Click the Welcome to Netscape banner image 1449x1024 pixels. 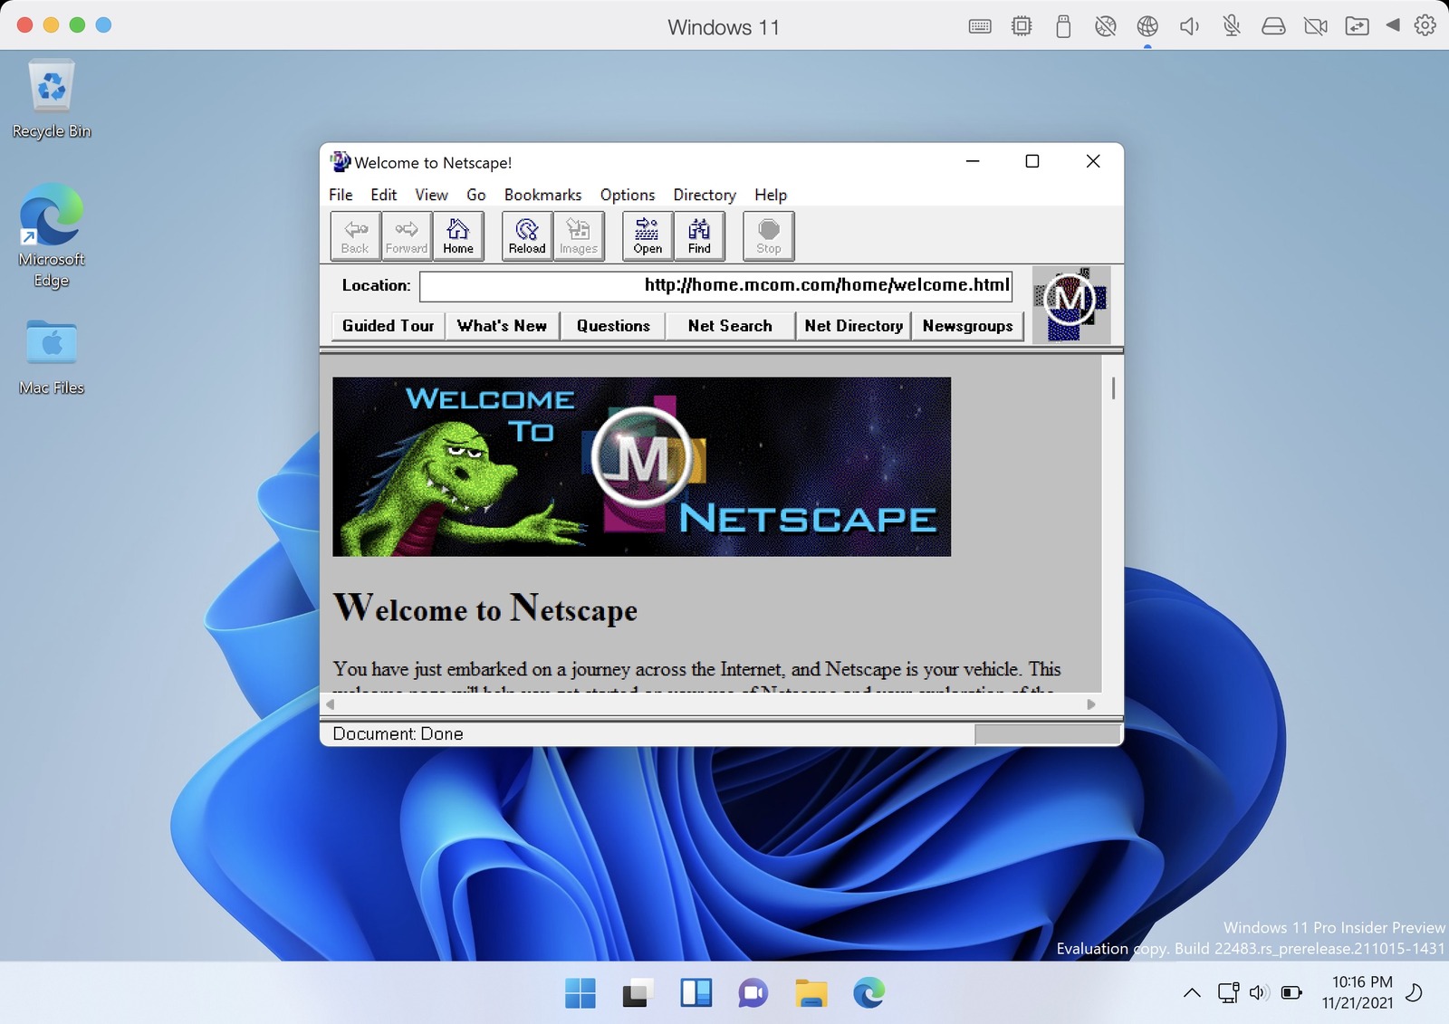coord(641,466)
